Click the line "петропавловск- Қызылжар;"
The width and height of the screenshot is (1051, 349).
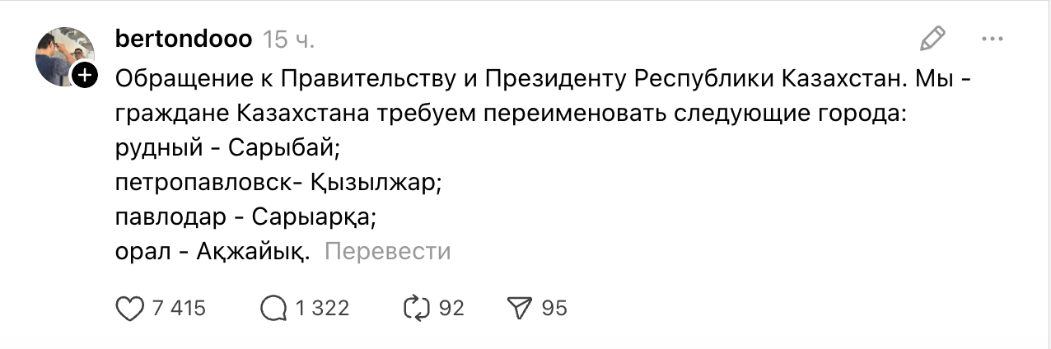(x=279, y=184)
